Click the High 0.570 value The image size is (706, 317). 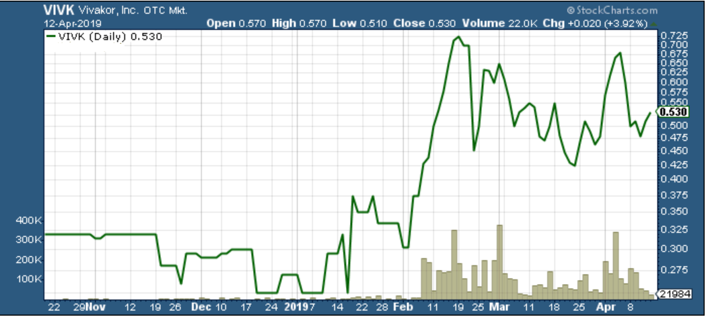pyautogui.click(x=299, y=24)
